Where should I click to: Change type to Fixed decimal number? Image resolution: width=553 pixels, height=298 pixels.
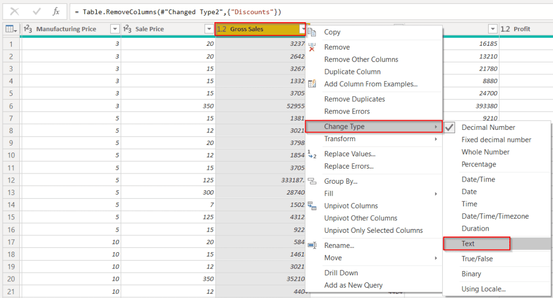point(496,140)
